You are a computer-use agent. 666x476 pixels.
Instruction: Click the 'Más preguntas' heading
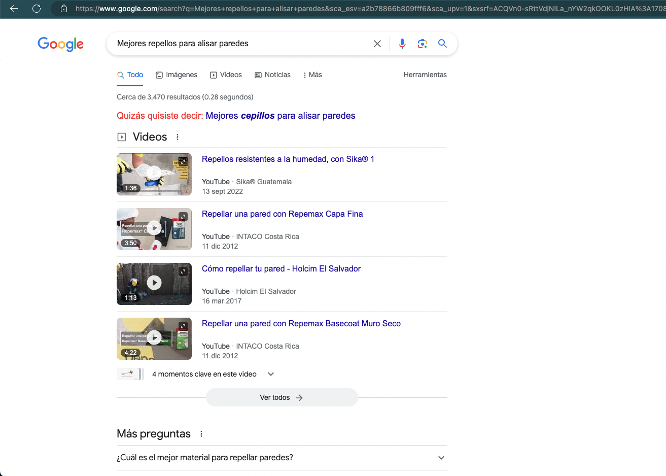coord(154,434)
